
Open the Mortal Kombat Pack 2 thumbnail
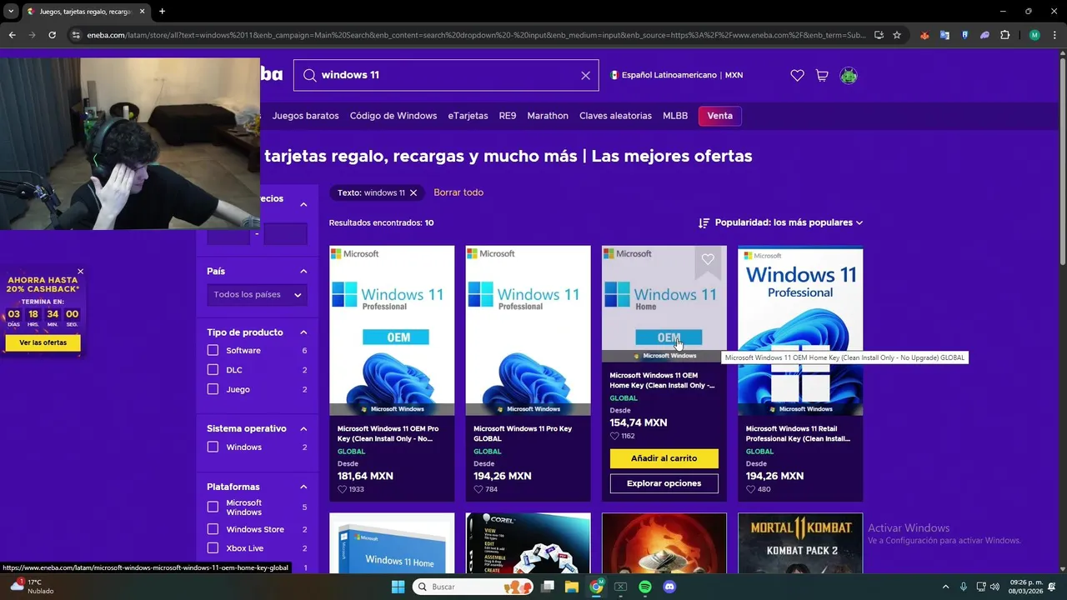(800, 543)
